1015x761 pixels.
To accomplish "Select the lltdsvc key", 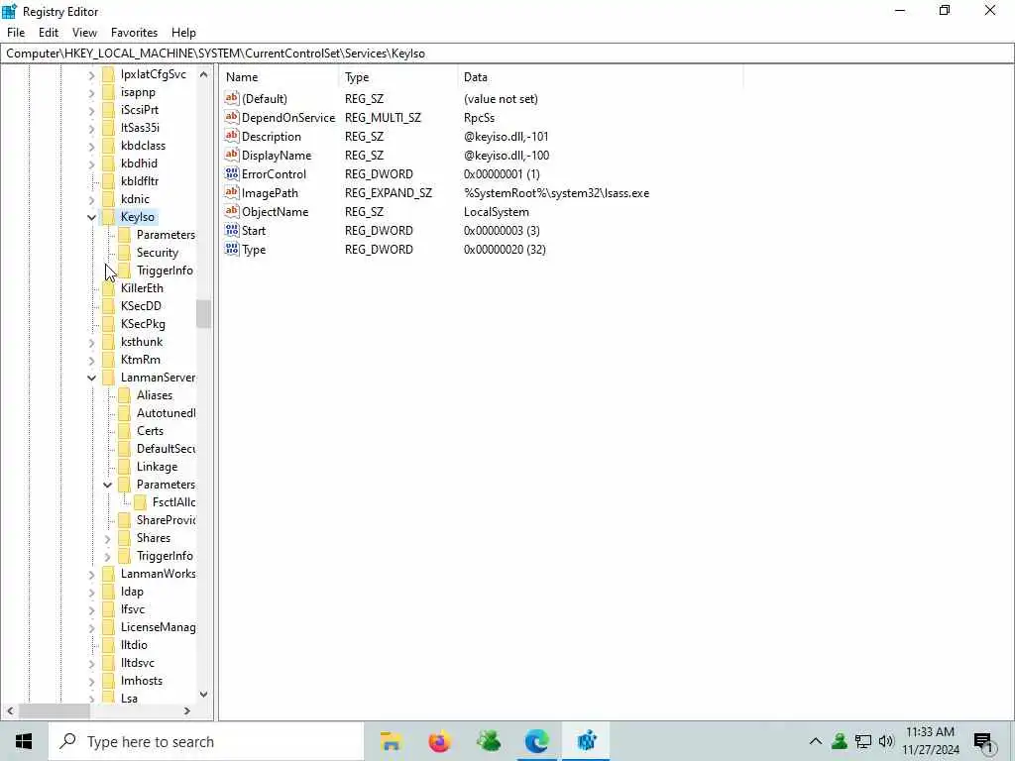I will (137, 663).
